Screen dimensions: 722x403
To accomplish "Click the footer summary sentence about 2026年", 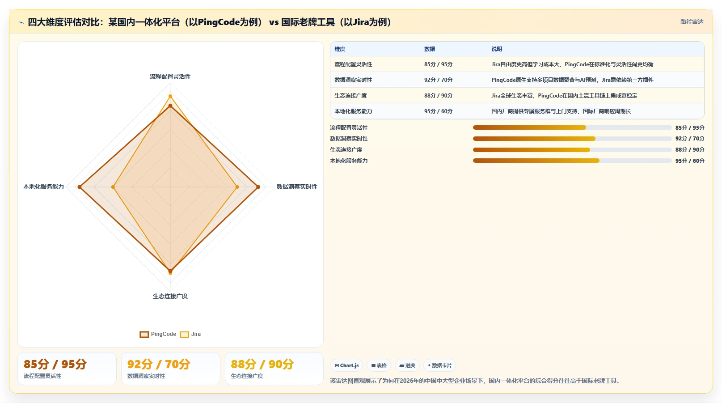I will coord(476,381).
